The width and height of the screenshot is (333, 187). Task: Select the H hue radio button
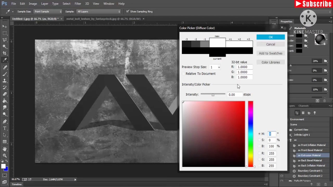pos(259,134)
